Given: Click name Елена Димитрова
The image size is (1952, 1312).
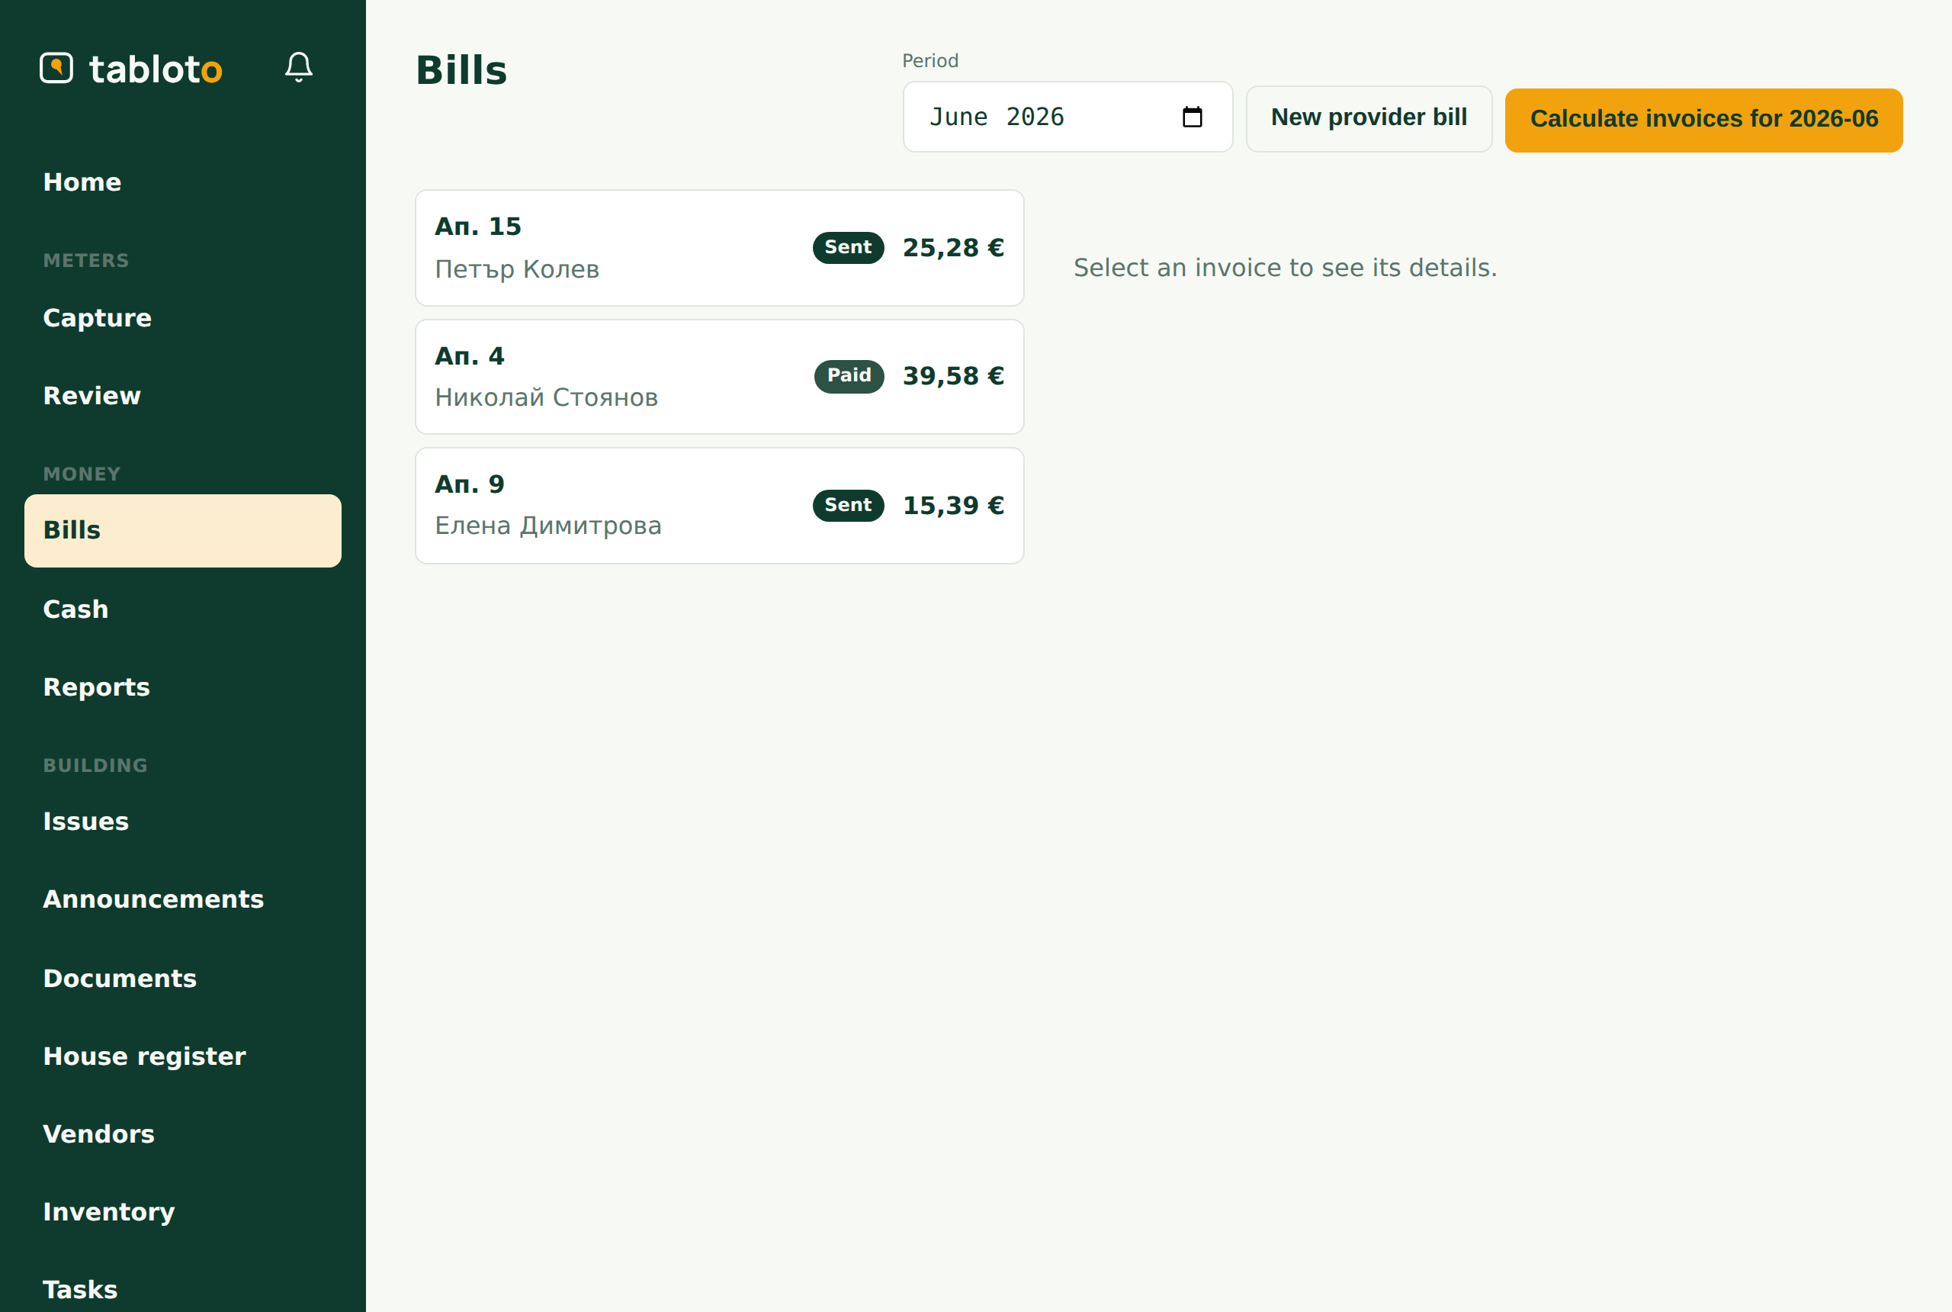Looking at the screenshot, I should pyautogui.click(x=547, y=526).
